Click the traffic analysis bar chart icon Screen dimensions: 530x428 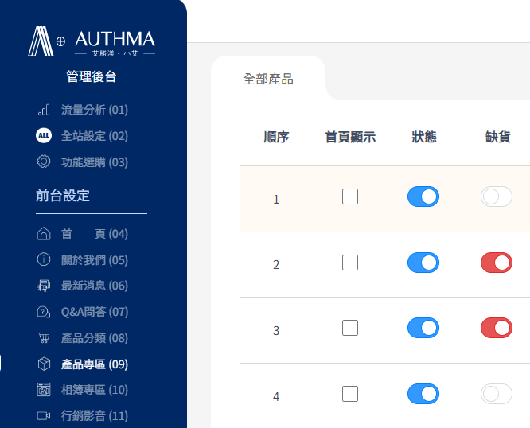tap(44, 110)
